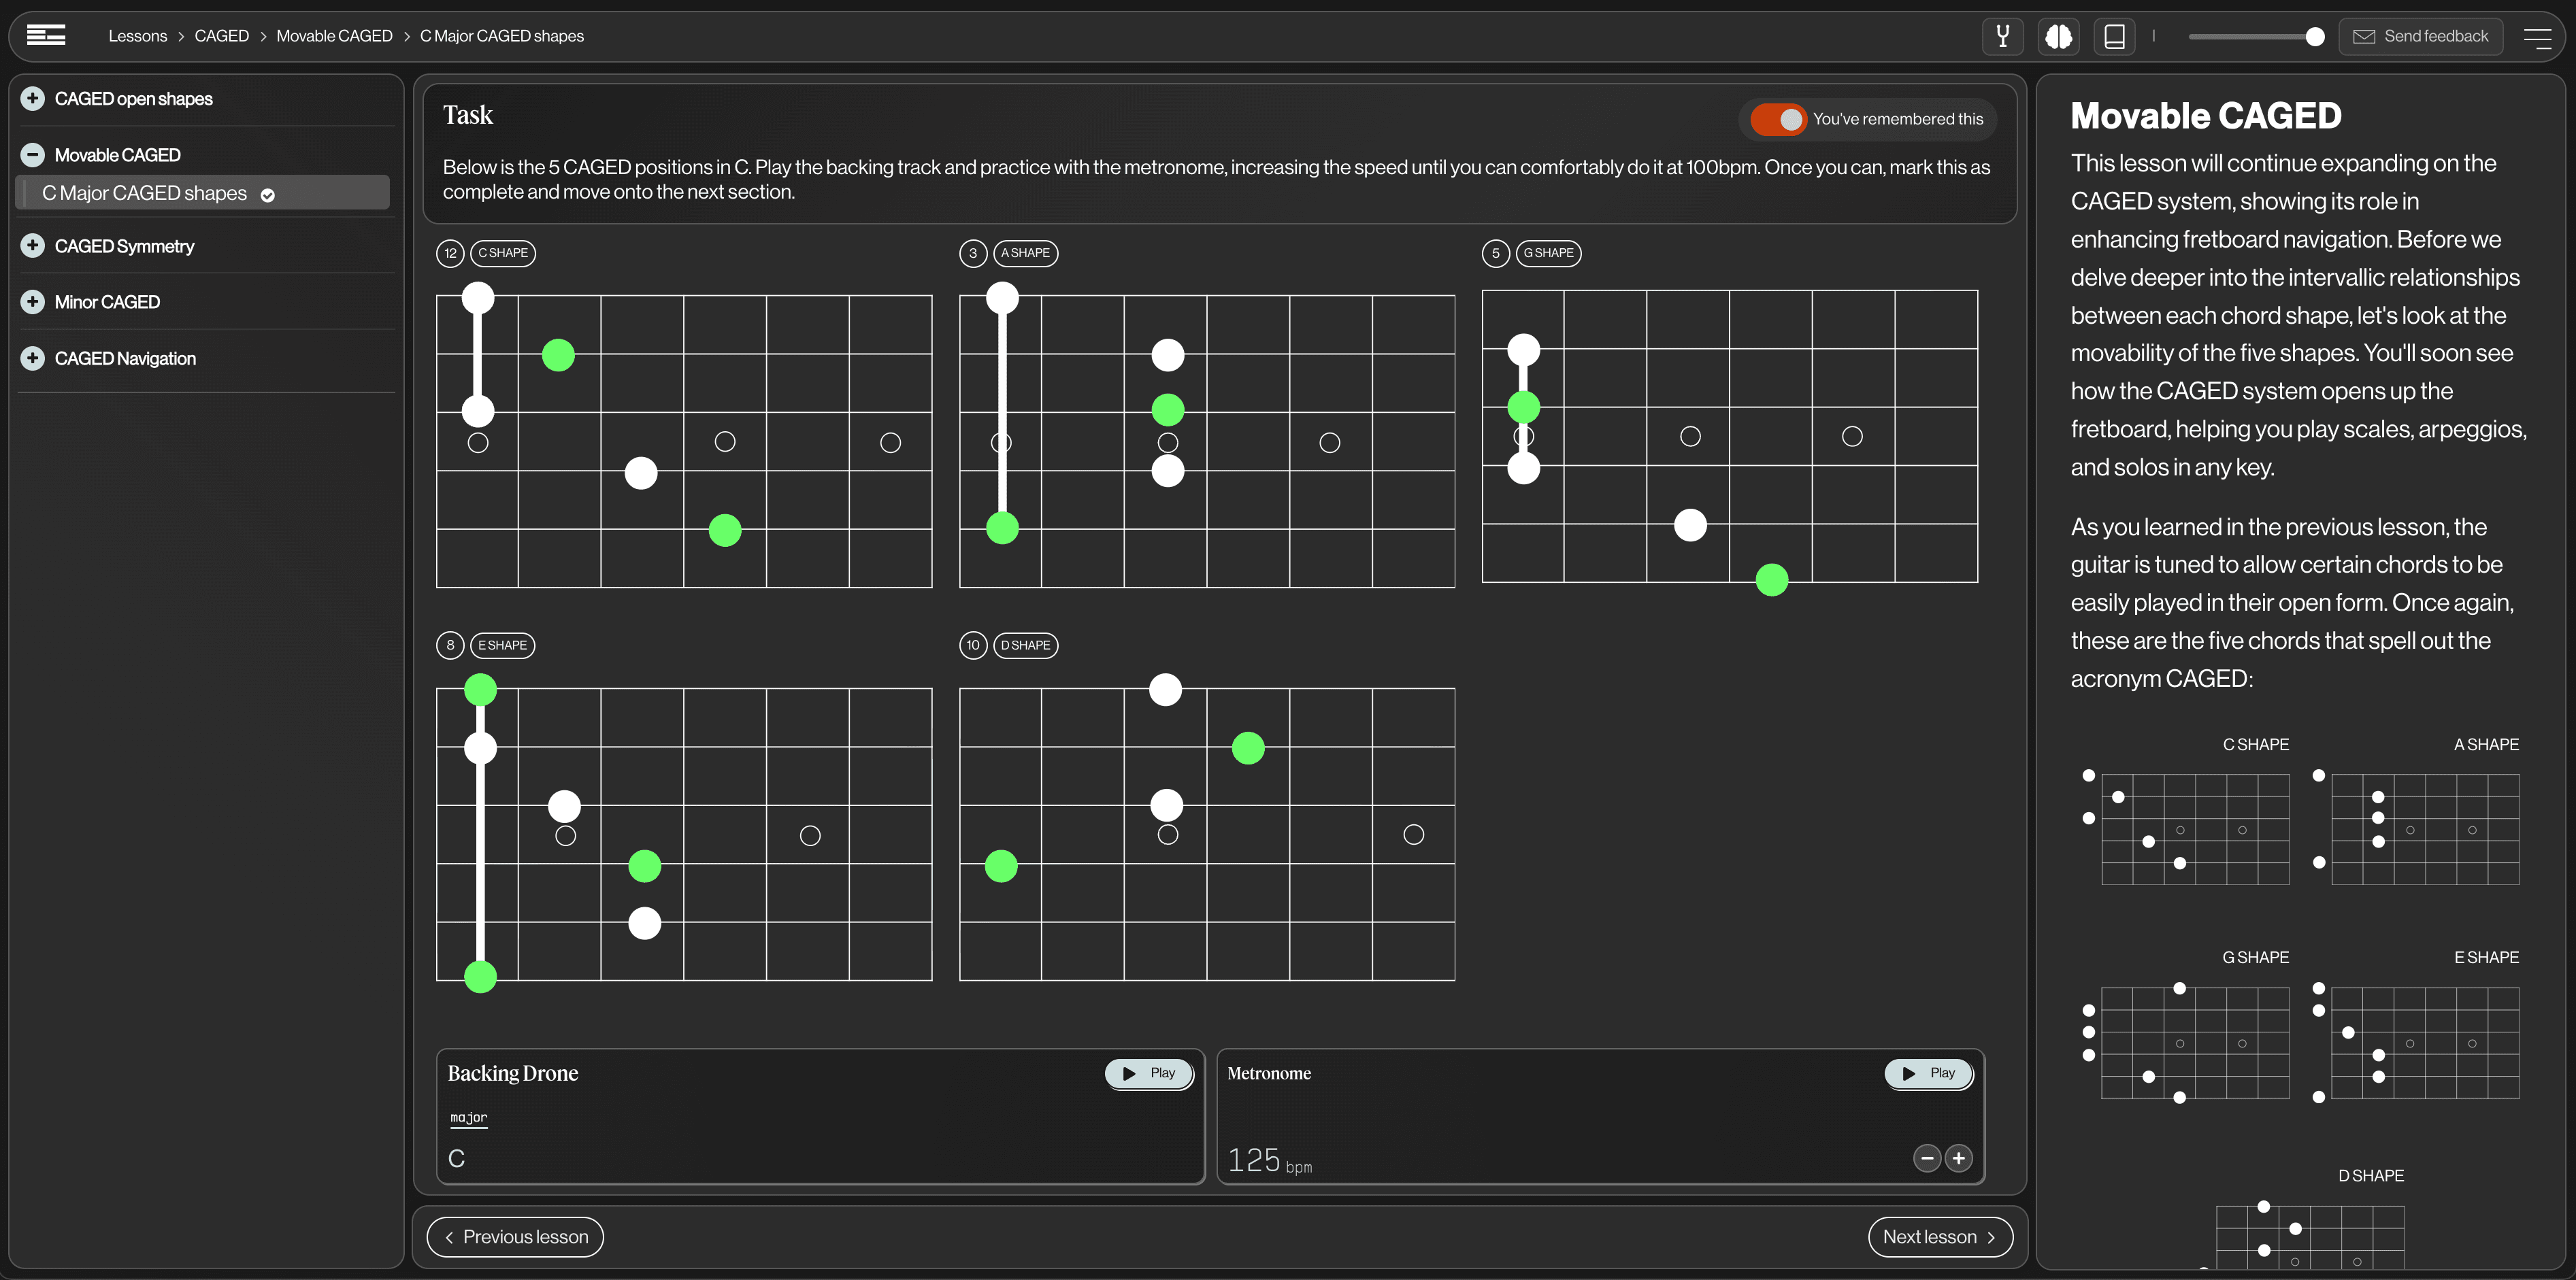Play the Backing Drone

(1148, 1073)
